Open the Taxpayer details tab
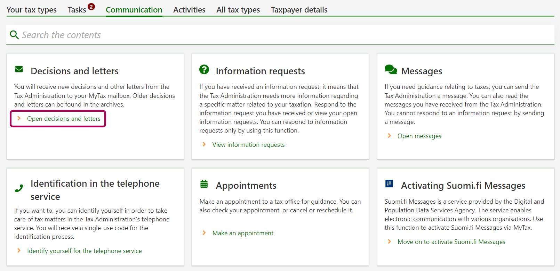The image size is (560, 271). tap(299, 10)
